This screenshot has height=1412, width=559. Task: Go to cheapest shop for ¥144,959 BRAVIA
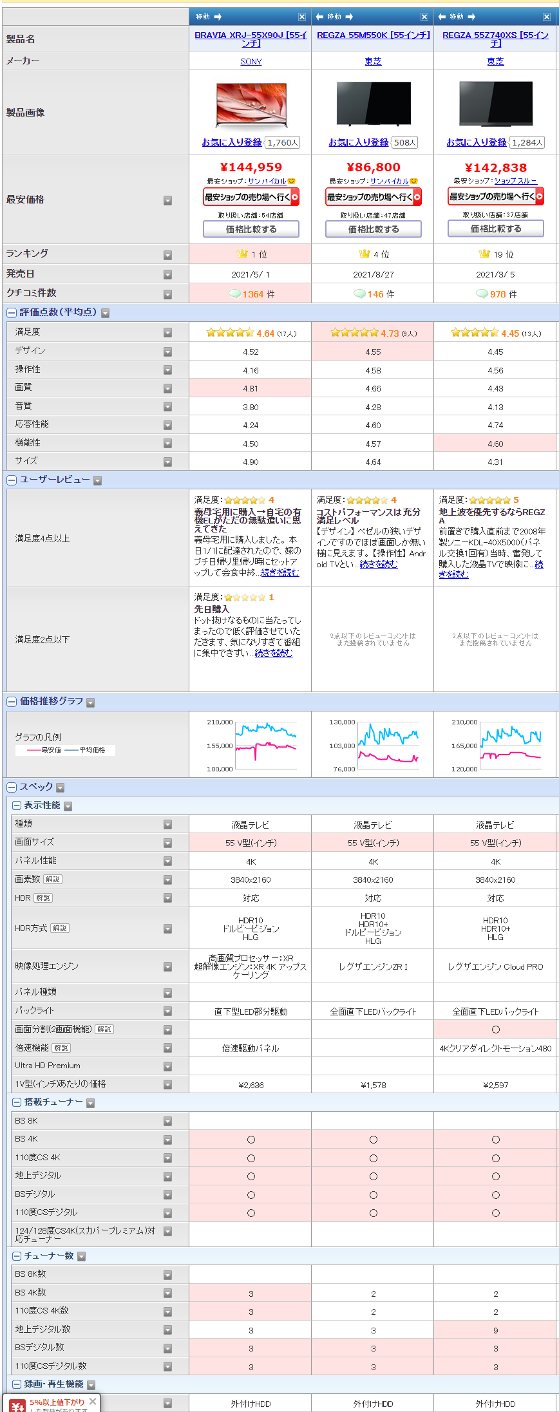pos(251,197)
